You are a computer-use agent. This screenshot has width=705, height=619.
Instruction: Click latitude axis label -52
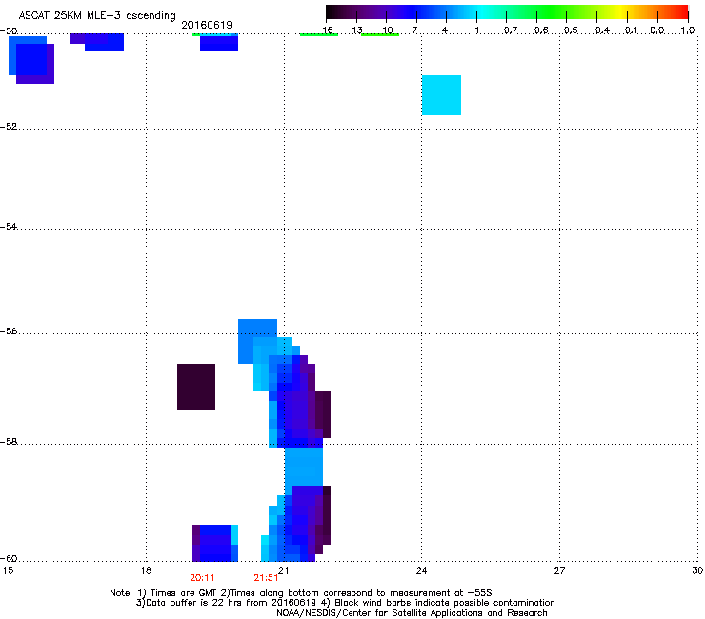click(x=9, y=127)
